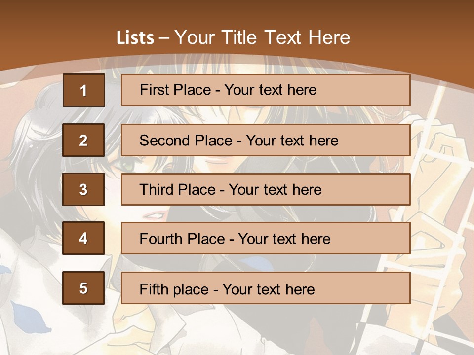The width and height of the screenshot is (474, 355).
Task: Click the number 1 box
Action: (x=84, y=90)
